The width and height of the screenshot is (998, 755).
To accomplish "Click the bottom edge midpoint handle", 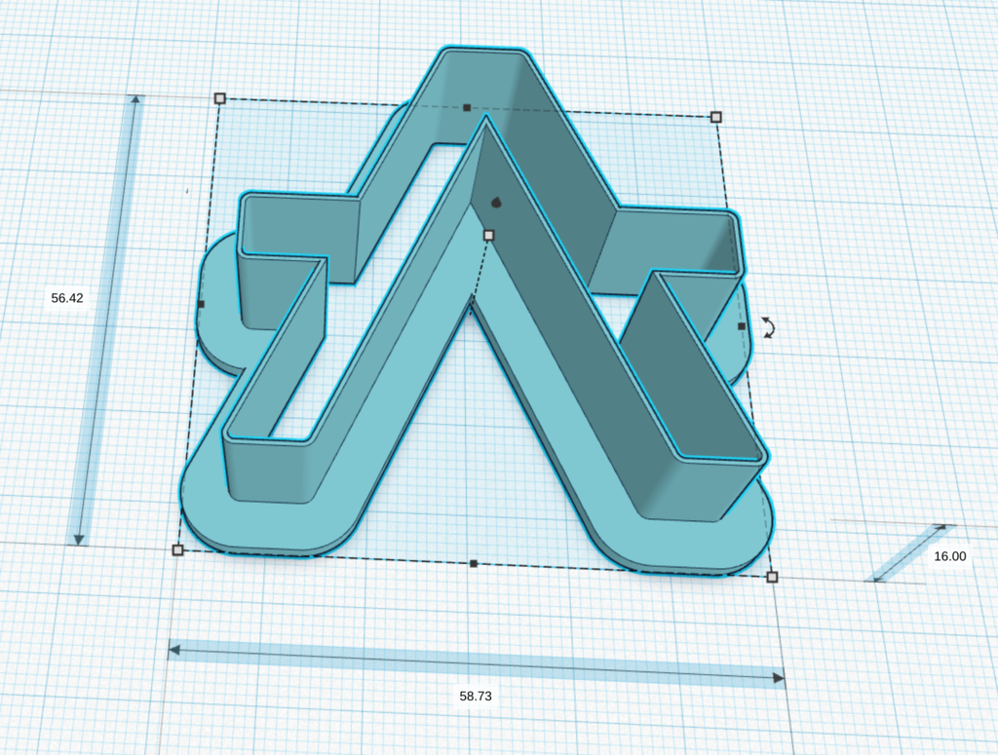I will click(x=473, y=563).
